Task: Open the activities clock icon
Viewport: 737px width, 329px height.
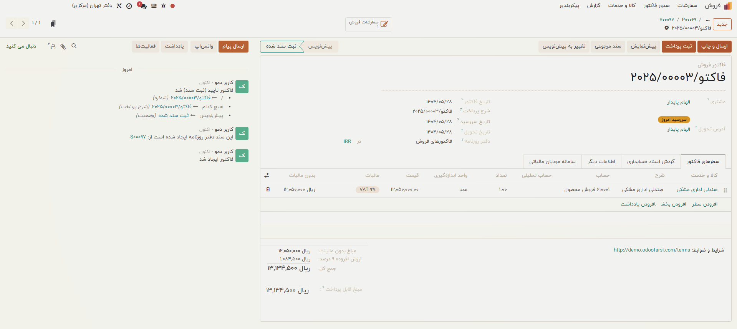Action: click(x=129, y=6)
